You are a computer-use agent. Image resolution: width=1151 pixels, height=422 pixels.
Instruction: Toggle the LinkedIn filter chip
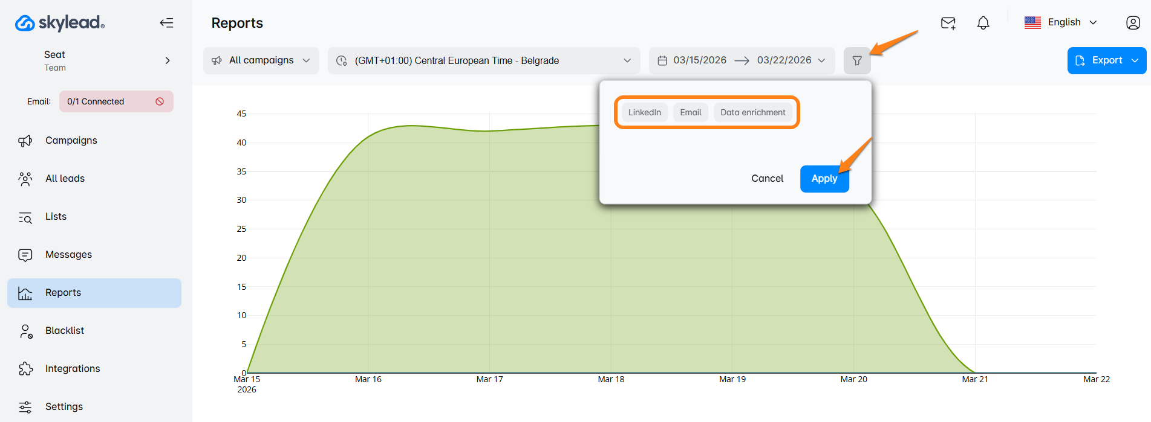pyautogui.click(x=644, y=112)
